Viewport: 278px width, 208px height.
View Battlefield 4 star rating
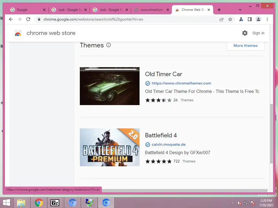tap(158, 161)
